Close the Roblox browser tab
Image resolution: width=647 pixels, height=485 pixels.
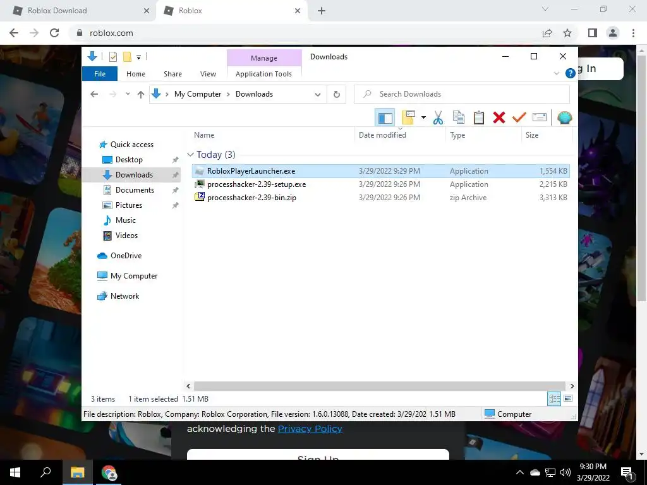click(x=298, y=11)
